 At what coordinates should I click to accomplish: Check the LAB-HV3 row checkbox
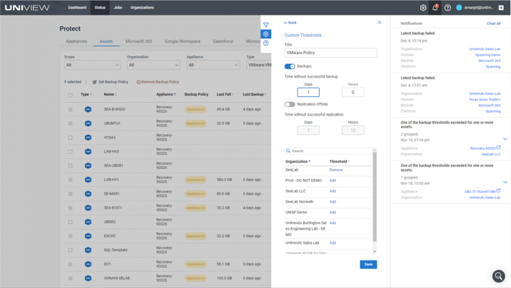(71, 152)
